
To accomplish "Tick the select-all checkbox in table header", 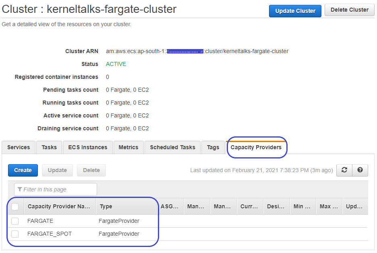I will (x=15, y=206).
